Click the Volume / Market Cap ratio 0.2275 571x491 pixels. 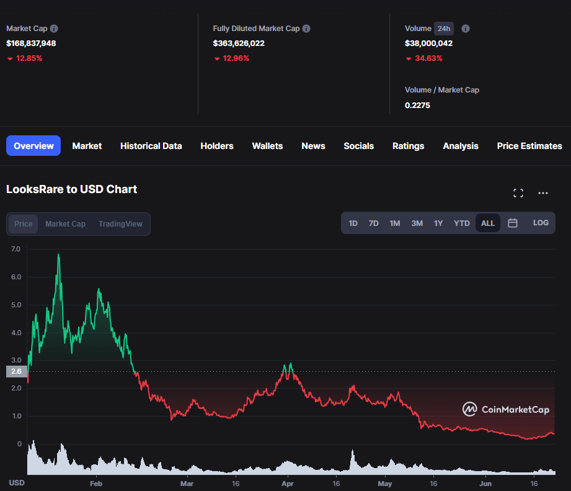click(417, 106)
